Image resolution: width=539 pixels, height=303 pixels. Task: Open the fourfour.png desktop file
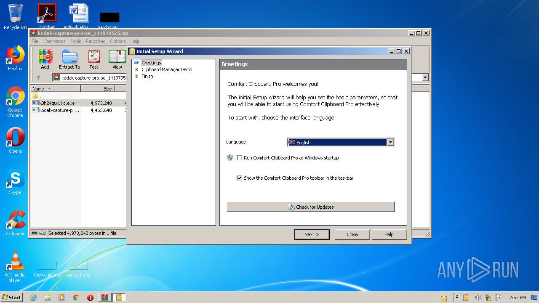pos(47,268)
